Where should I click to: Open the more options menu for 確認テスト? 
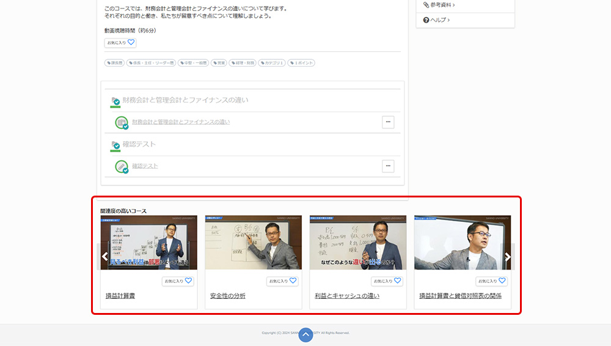pyautogui.click(x=388, y=166)
